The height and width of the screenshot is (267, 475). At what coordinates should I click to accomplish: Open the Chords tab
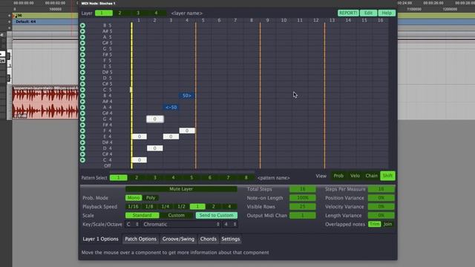208,239
